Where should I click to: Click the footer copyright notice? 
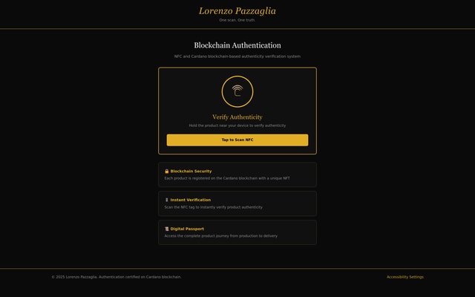click(x=116, y=277)
